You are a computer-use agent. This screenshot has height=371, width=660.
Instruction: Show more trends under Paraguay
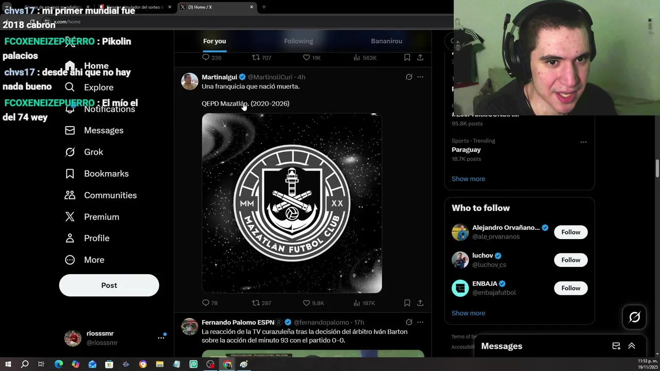pyautogui.click(x=468, y=179)
